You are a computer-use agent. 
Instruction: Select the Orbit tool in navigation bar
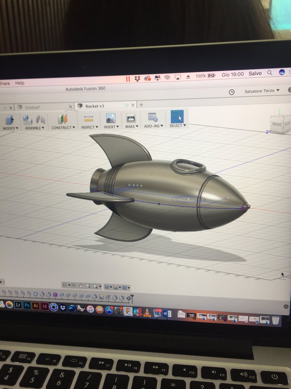pyautogui.click(x=65, y=285)
